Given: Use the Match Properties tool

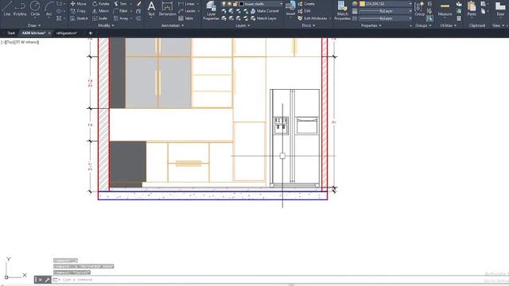Looking at the screenshot, I should click(343, 10).
